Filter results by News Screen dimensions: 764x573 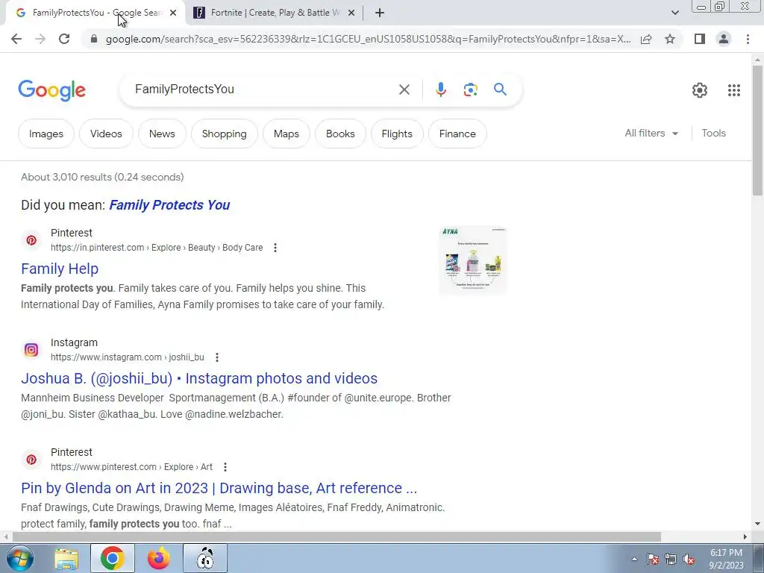(x=162, y=134)
